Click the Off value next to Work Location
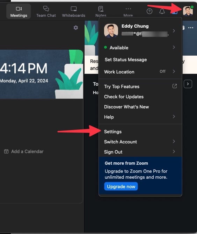The width and height of the screenshot is (197, 234). click(162, 71)
